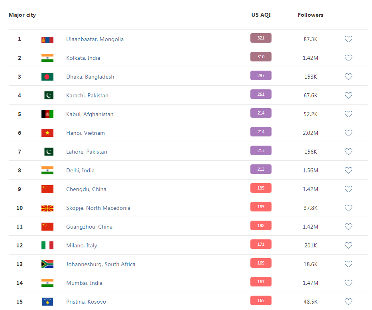Viewport: 372px width, 310px height.
Task: Click the heart icon for Dhaka, Bangladesh
Action: (x=348, y=77)
